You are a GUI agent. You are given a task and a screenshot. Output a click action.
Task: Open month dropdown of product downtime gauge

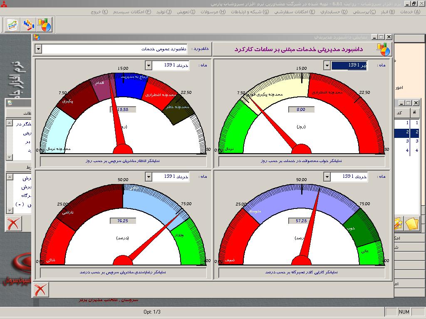(x=327, y=66)
